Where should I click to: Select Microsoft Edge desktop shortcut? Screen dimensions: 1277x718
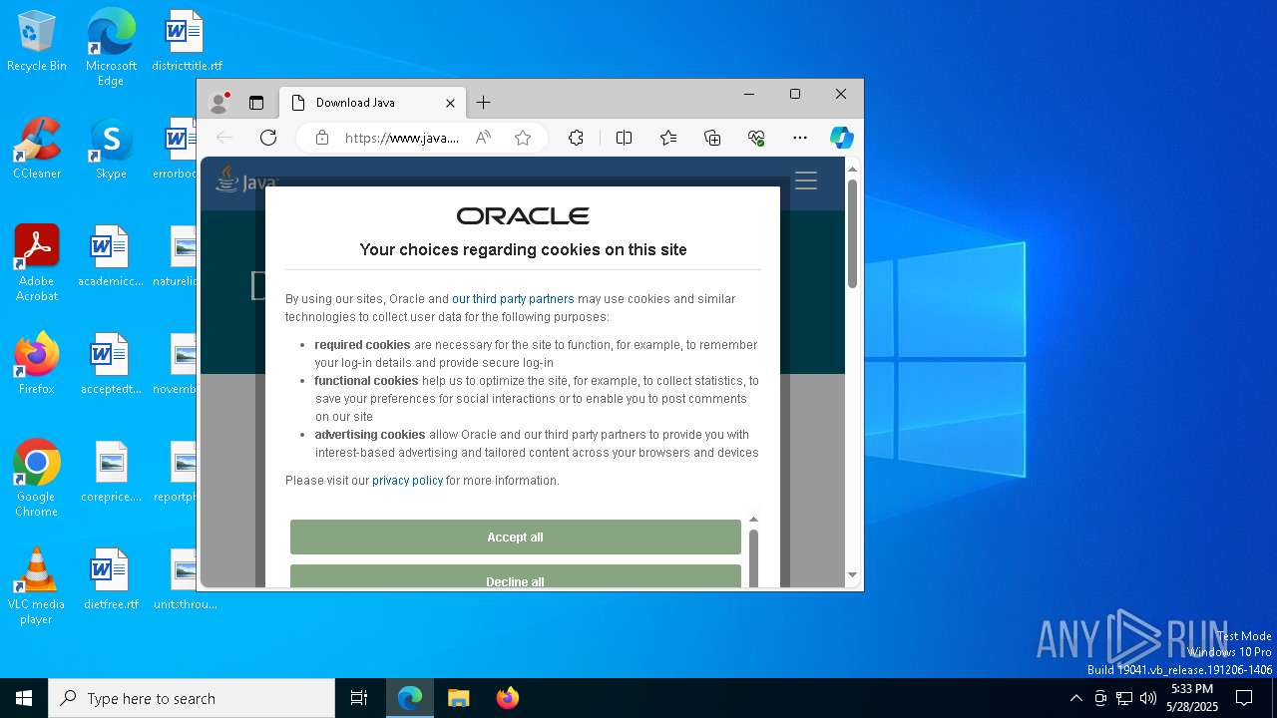[111, 48]
